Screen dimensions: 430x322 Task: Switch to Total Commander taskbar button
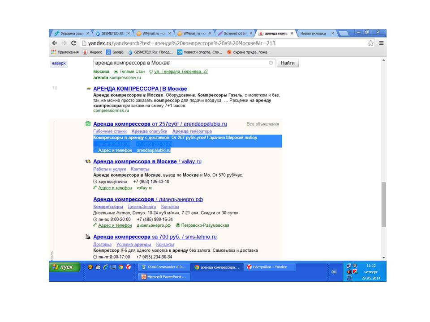click(164, 267)
